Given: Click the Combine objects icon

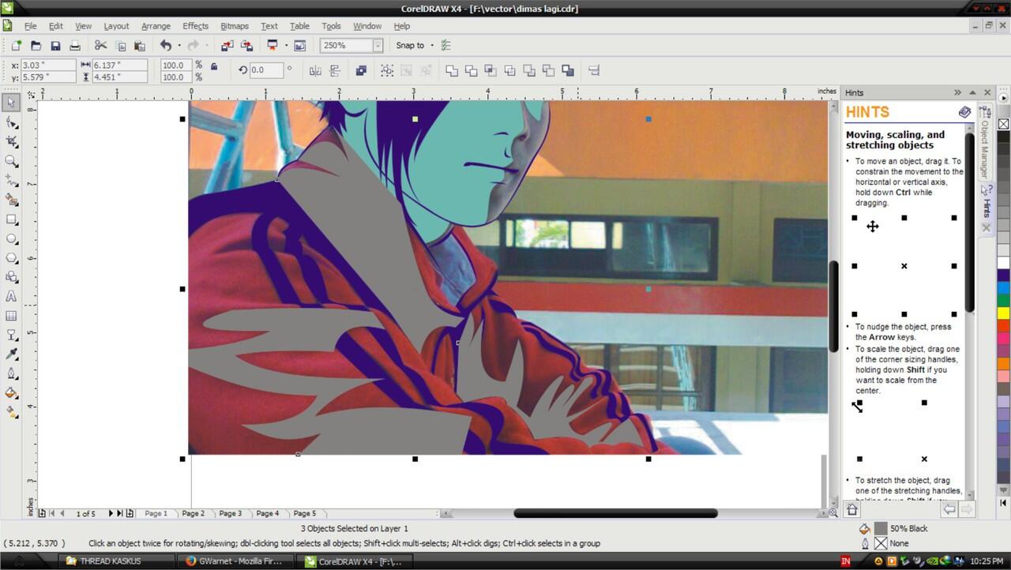Looking at the screenshot, I should point(361,70).
